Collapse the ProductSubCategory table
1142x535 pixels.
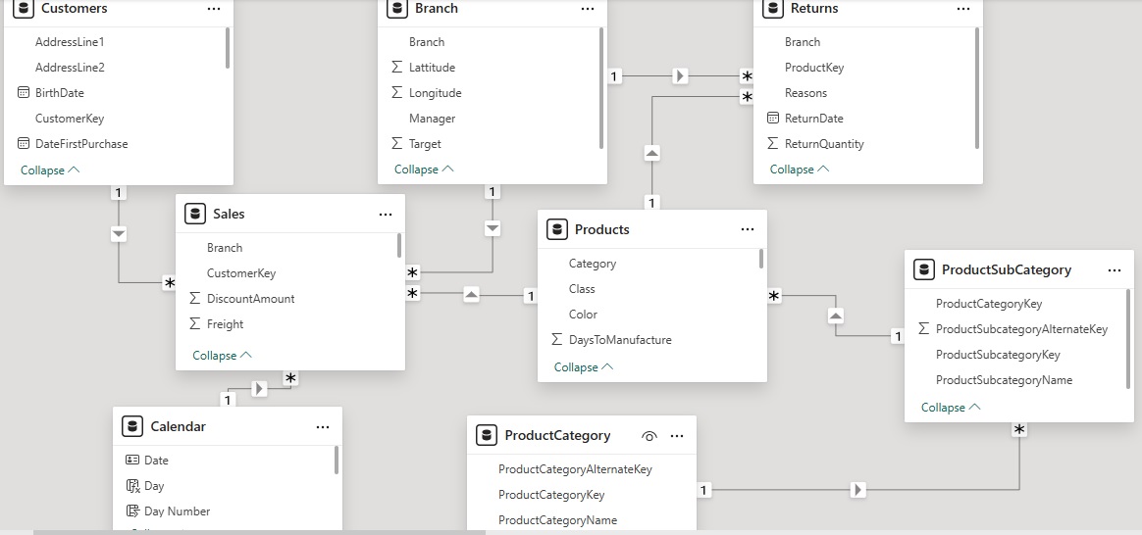pos(950,408)
